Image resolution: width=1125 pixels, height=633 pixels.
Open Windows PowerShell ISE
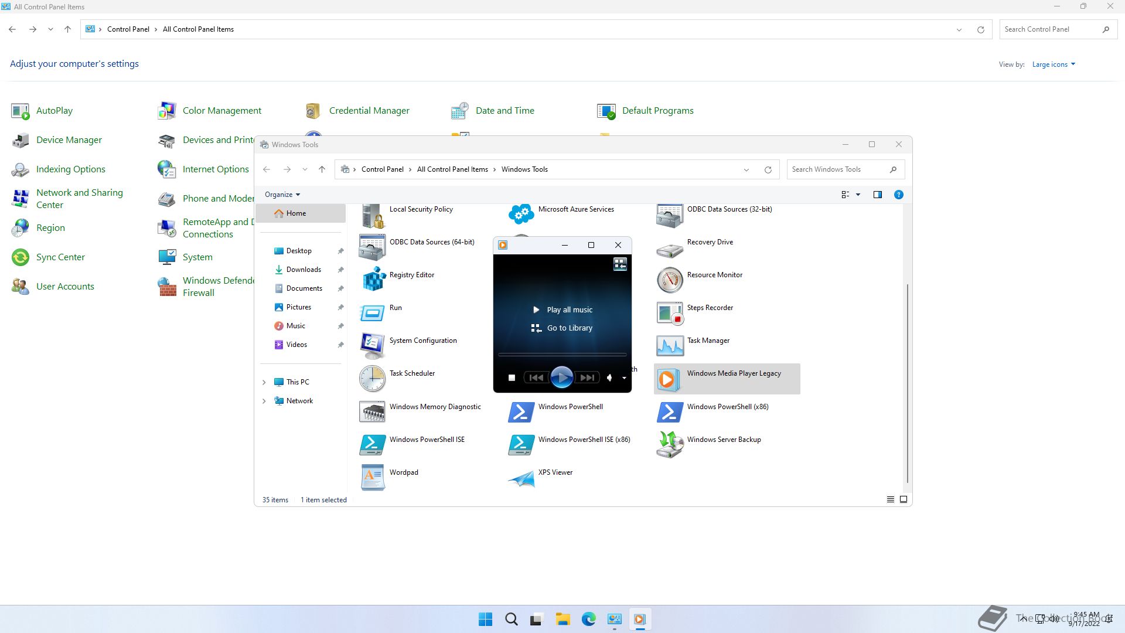click(412, 444)
